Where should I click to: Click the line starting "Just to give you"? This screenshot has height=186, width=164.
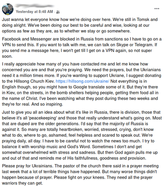(x=81, y=112)
